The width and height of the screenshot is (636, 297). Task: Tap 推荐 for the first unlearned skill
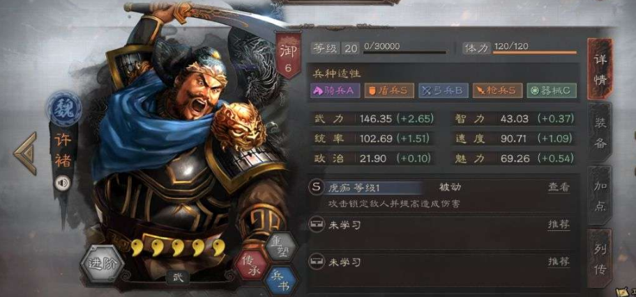tap(559, 225)
